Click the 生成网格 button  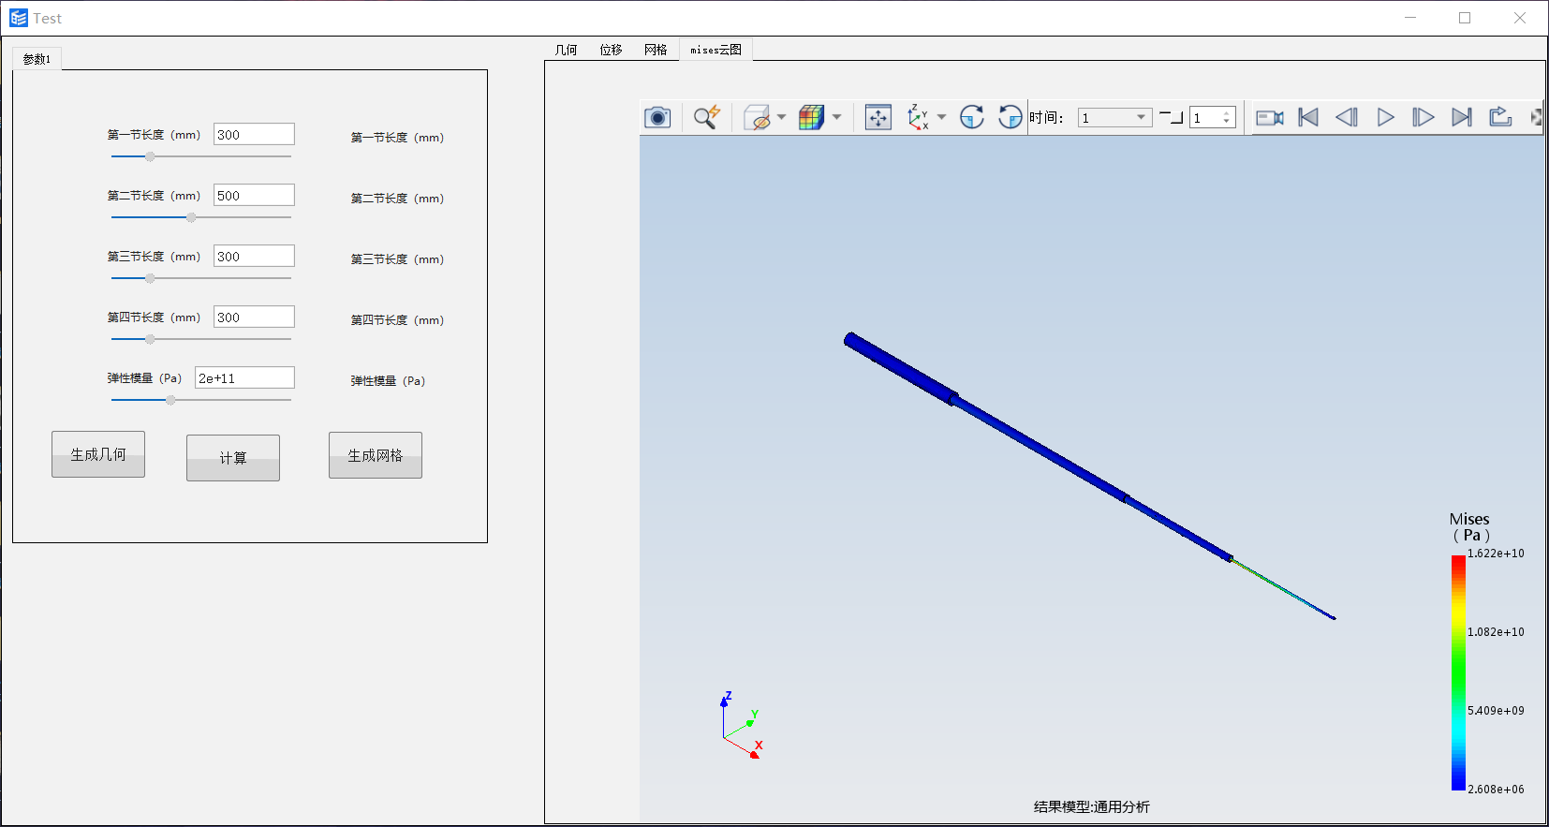tap(376, 455)
